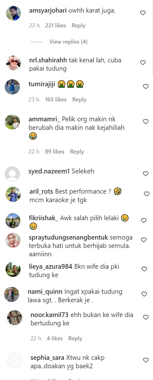Heart syed.nazeem1's Selekeh comment
This screenshot has width=153, height=380.
(x=146, y=174)
